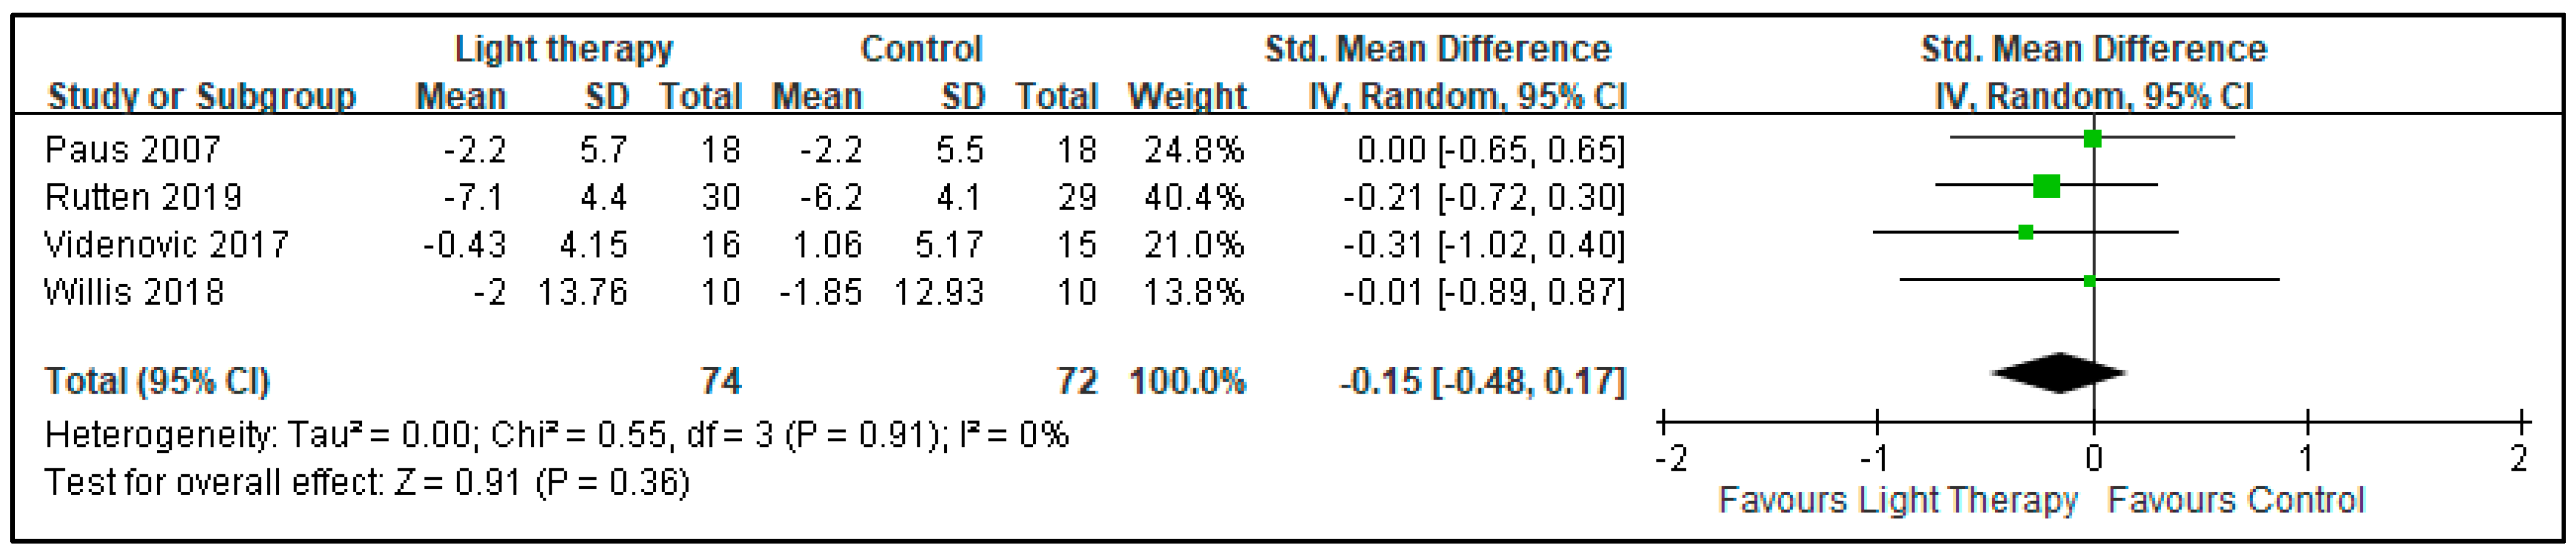Click the Test for overall effect text

tap(367, 483)
